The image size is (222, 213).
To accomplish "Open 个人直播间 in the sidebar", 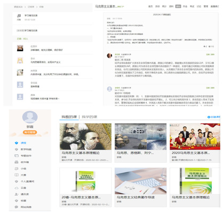I will [x=27, y=182].
